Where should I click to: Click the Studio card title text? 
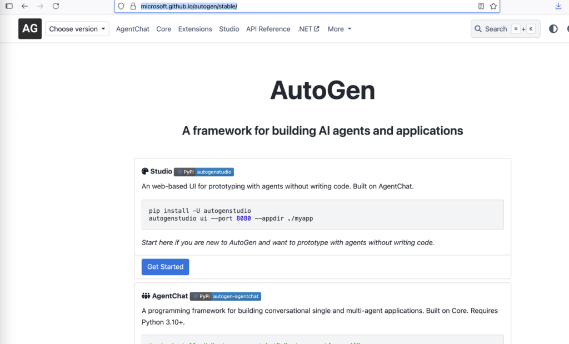tap(161, 171)
